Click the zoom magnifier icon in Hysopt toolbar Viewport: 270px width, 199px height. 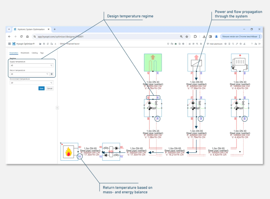coord(197,44)
